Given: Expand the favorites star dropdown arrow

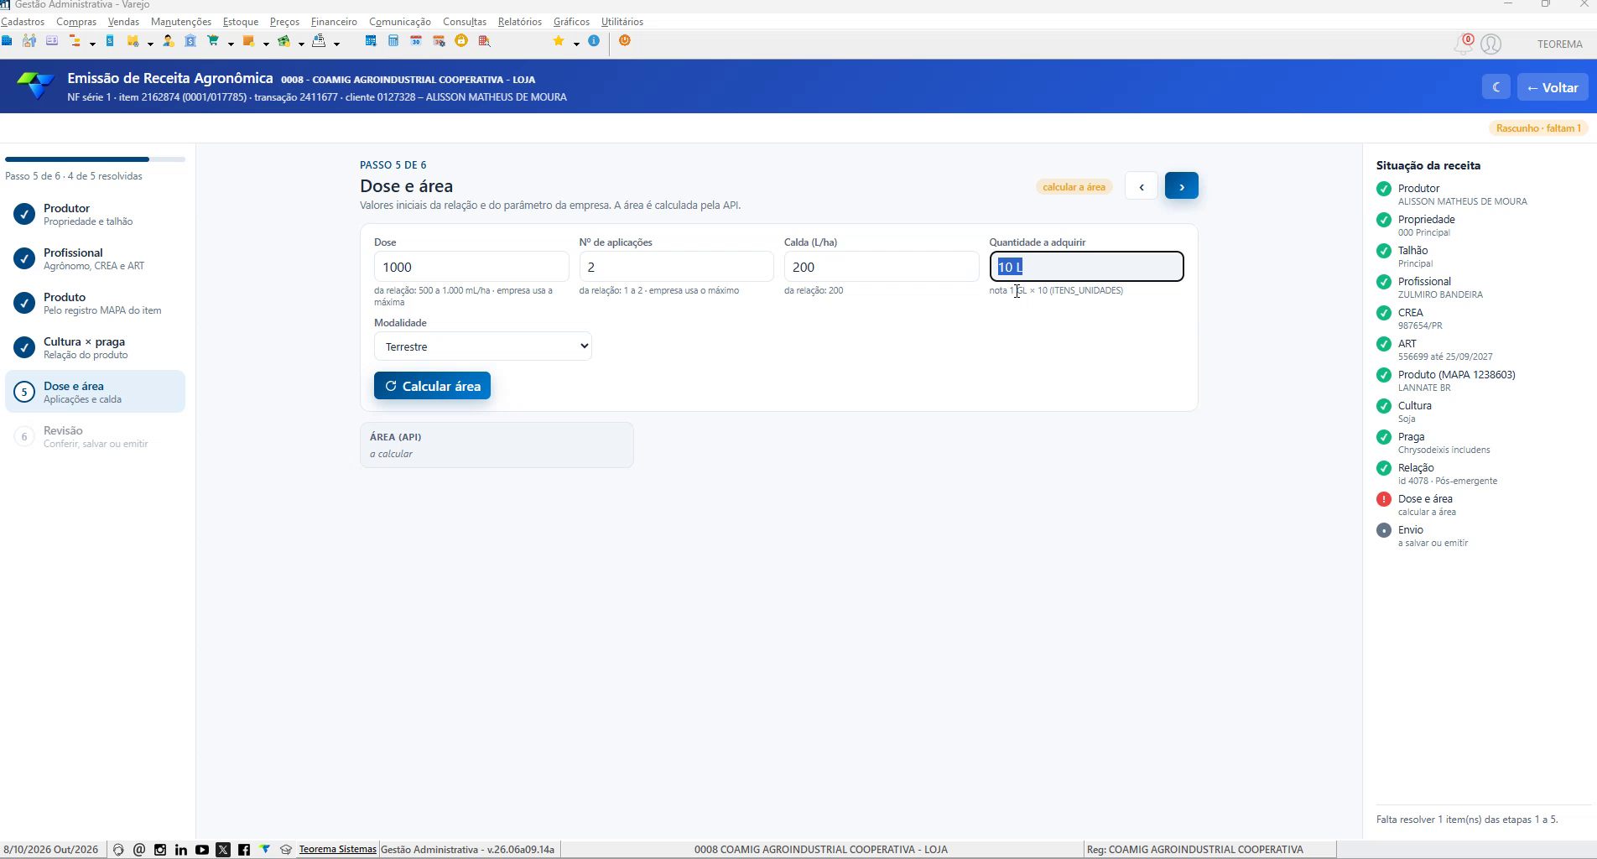Looking at the screenshot, I should pos(576,44).
